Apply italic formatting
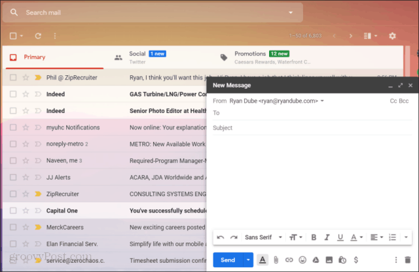Screen dimensions: 419x272 point(327,237)
